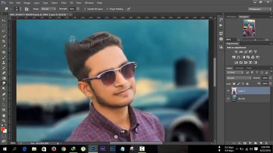Select the Move tool
This screenshot has height=153, width=273.
(x=4, y=20)
